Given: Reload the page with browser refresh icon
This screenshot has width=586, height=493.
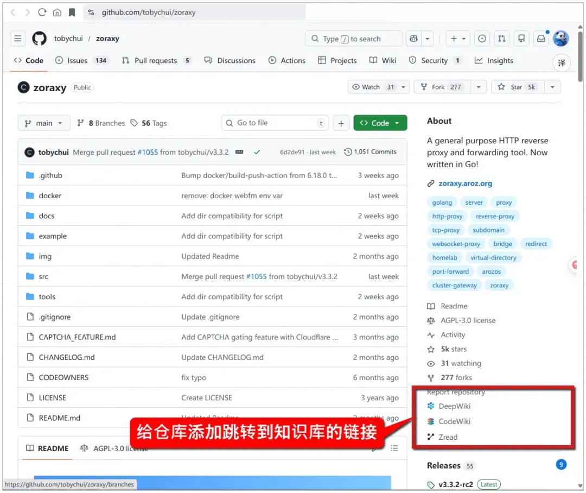Looking at the screenshot, I should tap(42, 12).
